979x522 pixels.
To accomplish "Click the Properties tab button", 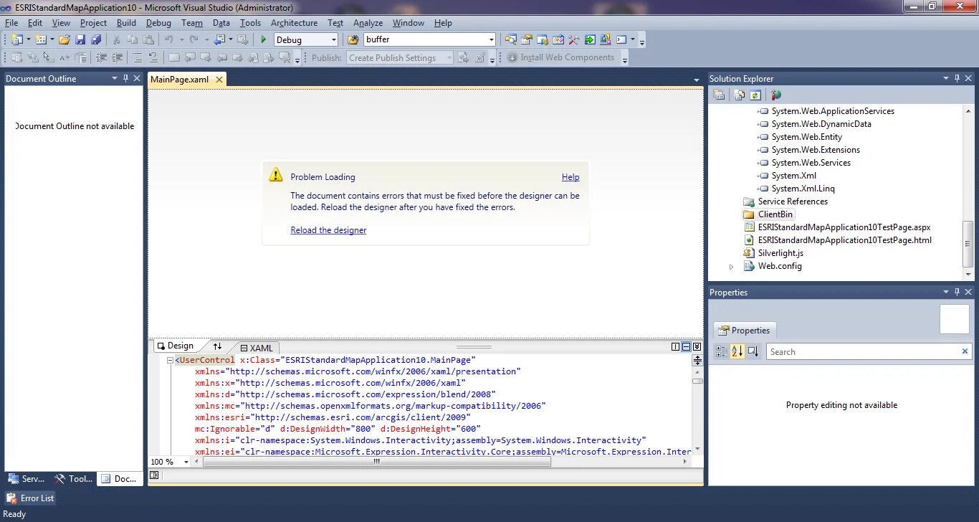I will pyautogui.click(x=745, y=331).
